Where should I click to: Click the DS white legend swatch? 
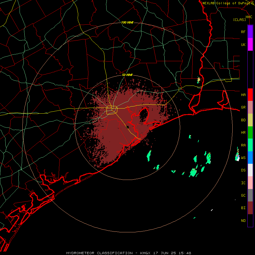(250, 170)
